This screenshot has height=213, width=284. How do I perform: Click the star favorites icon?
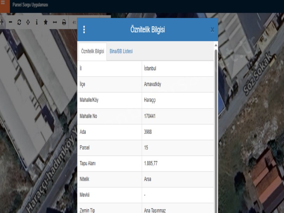[x=46, y=22]
